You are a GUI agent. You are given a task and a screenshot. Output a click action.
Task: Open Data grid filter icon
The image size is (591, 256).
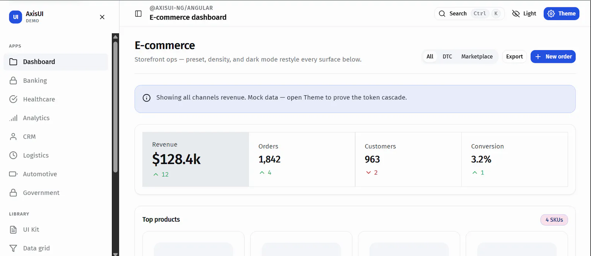[x=13, y=248]
